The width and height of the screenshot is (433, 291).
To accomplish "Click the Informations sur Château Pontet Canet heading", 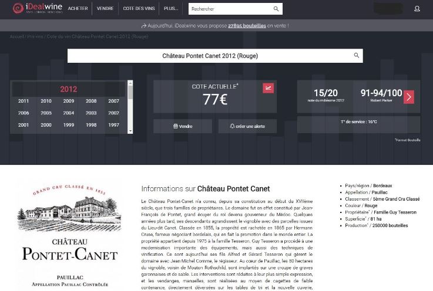I will coord(206,189).
